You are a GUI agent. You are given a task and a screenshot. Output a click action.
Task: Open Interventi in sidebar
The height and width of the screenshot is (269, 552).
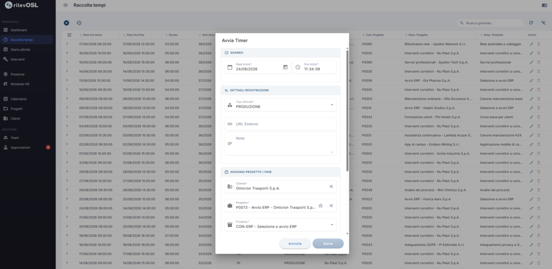27,59
